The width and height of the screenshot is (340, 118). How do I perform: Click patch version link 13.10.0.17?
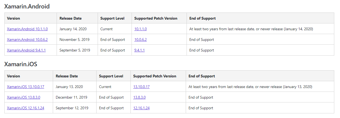pyautogui.click(x=141, y=87)
